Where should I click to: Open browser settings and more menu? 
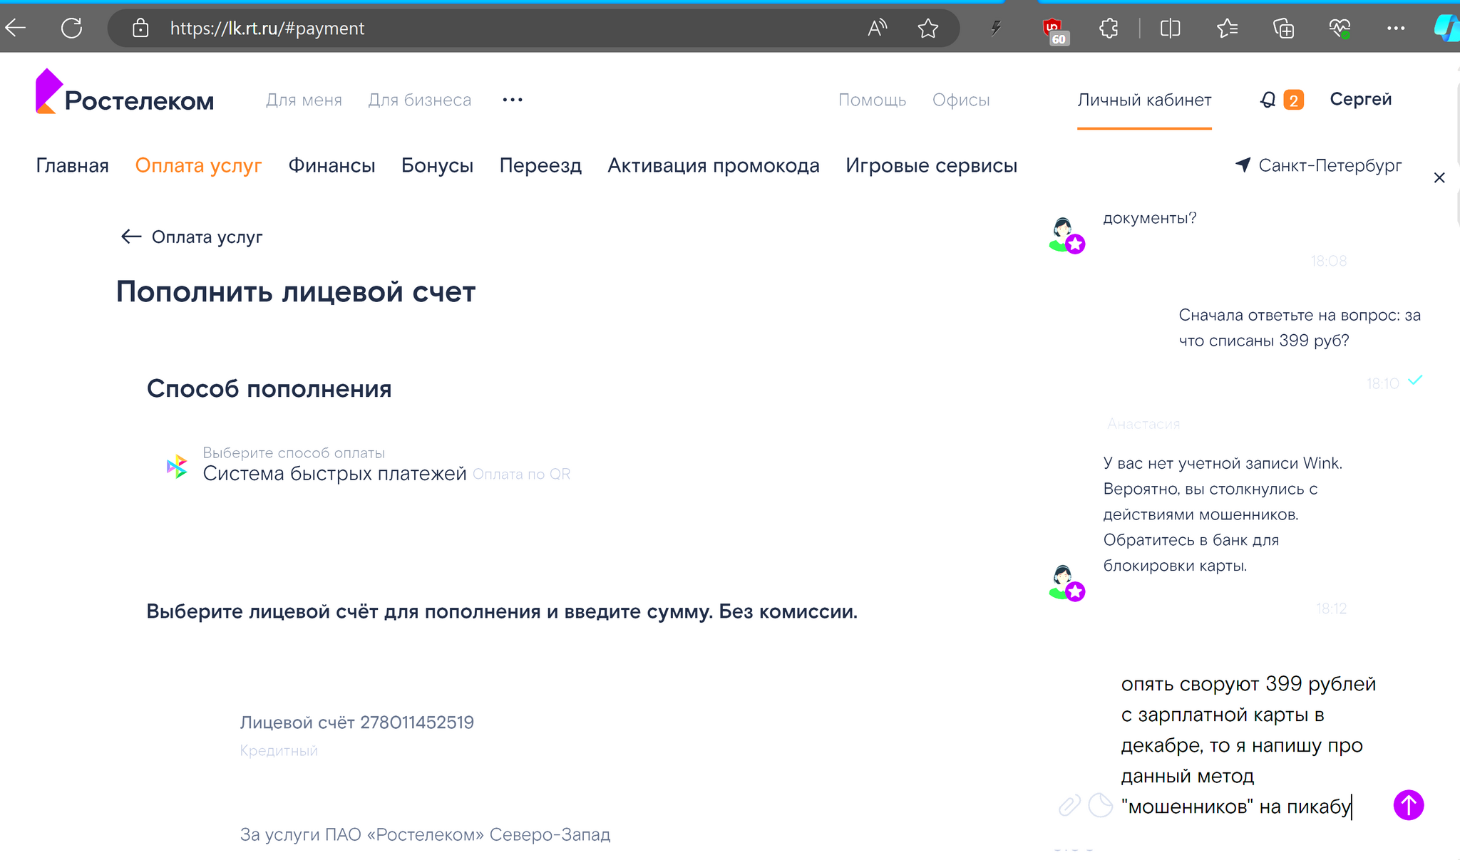point(1396,29)
